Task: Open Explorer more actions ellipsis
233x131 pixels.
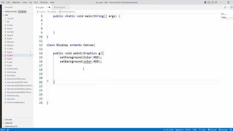Action: (x=30, y=7)
